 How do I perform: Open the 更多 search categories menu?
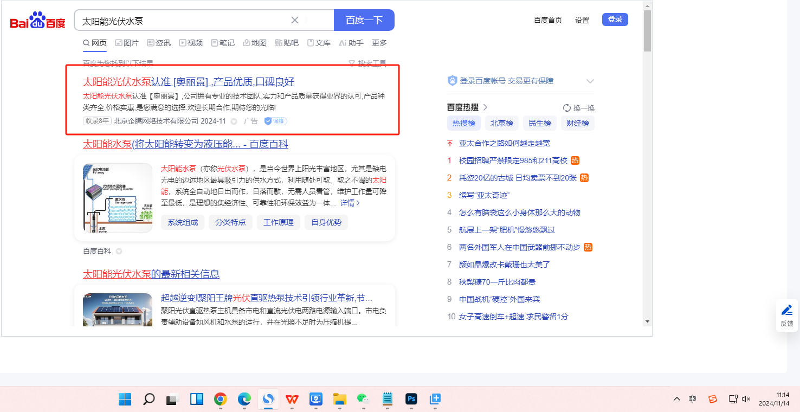pyautogui.click(x=379, y=43)
